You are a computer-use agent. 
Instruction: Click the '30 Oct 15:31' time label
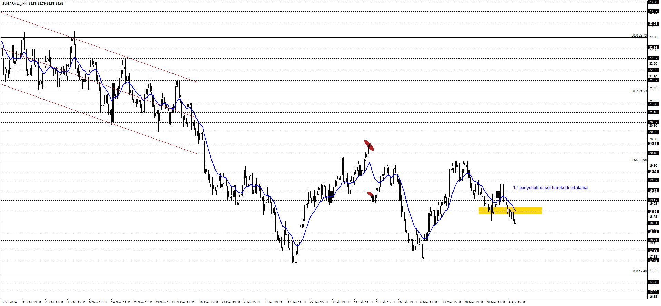click(x=76, y=302)
